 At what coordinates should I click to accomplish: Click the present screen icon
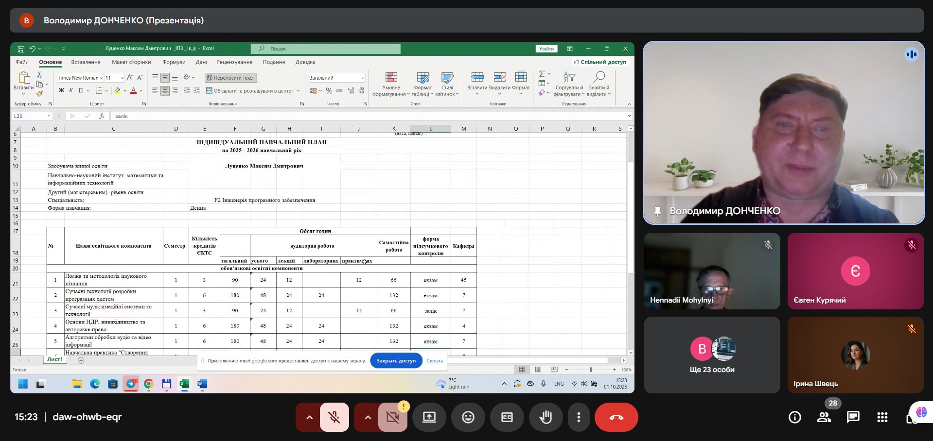coord(429,417)
